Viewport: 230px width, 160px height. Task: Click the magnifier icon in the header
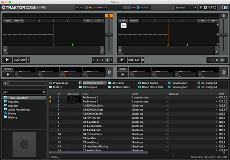coord(201,7)
